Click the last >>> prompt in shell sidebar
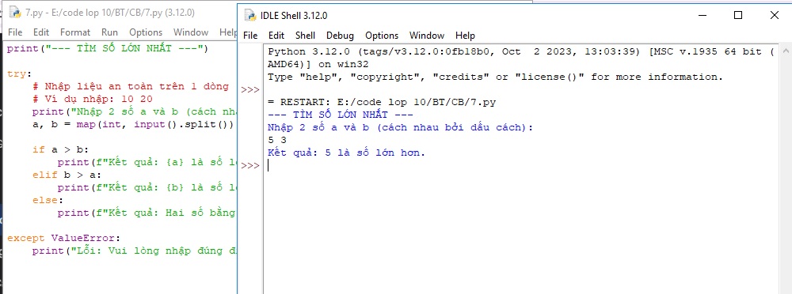792x294 pixels. pyautogui.click(x=250, y=165)
